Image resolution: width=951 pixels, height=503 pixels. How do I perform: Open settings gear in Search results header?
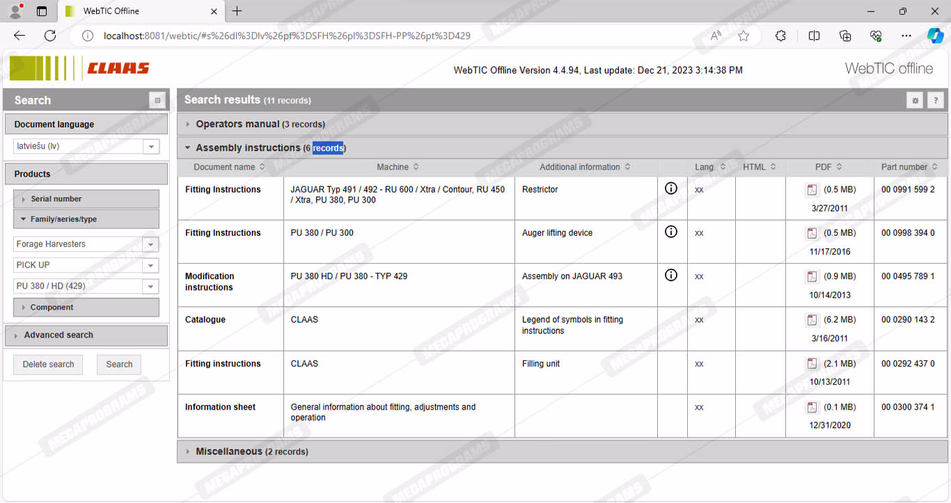tap(915, 101)
